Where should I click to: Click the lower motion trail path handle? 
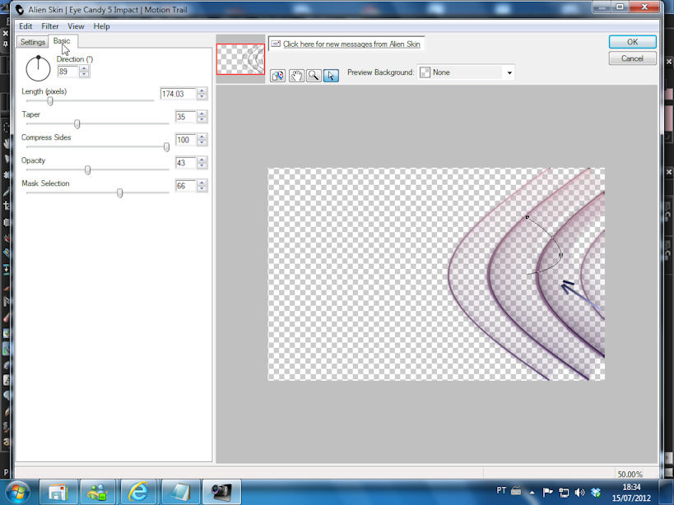(560, 255)
